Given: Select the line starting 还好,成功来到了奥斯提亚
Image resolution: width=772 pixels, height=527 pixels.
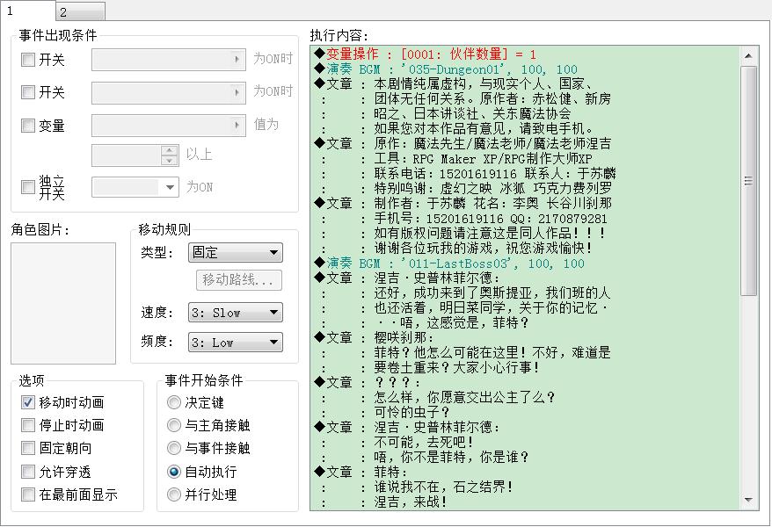Looking at the screenshot, I should click(525, 292).
